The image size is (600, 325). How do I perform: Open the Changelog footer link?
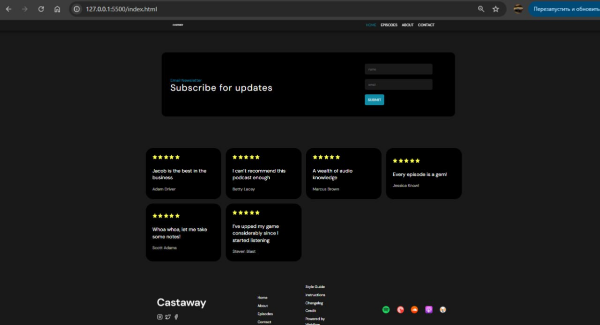tap(314, 303)
